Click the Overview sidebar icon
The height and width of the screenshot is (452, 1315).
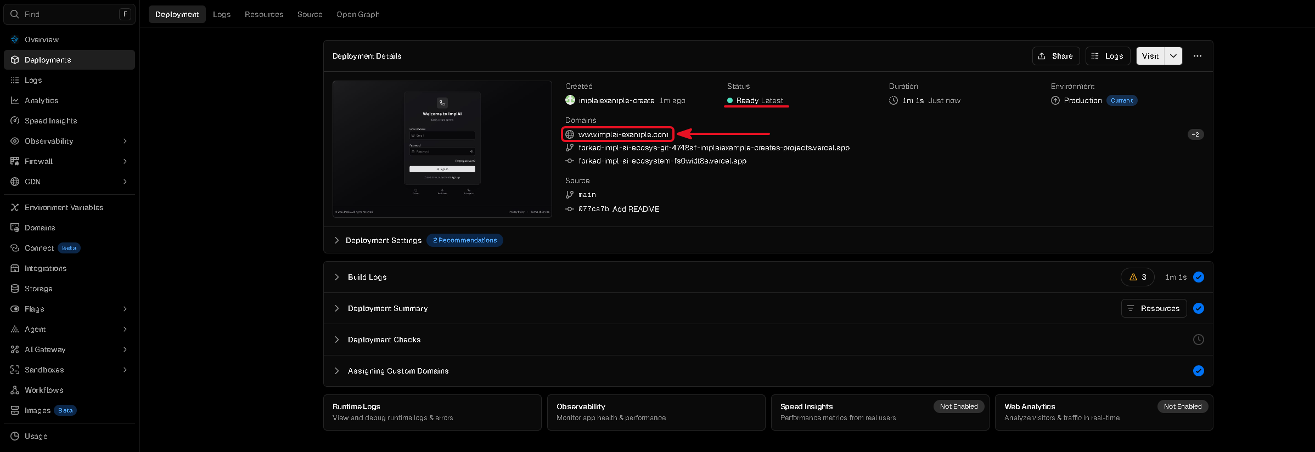point(15,39)
